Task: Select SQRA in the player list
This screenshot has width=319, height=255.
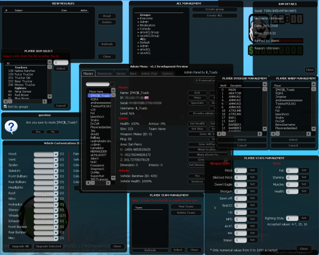Action: (94, 100)
